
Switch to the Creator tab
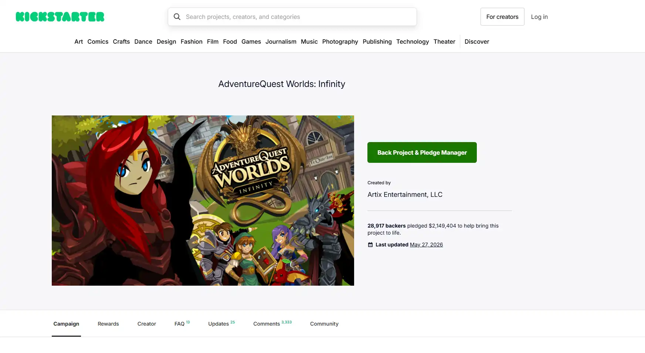[x=147, y=324]
